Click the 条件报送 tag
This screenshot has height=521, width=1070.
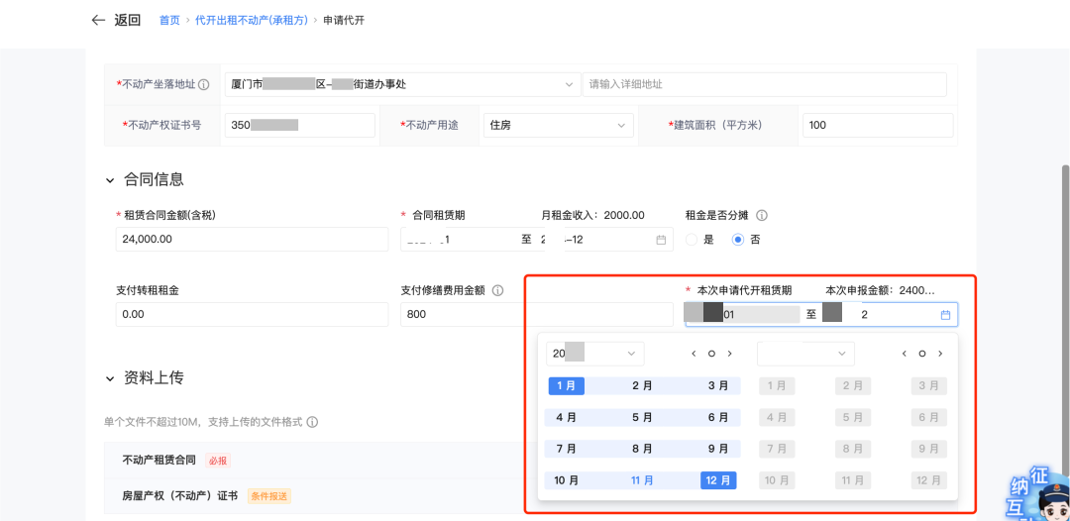click(268, 496)
